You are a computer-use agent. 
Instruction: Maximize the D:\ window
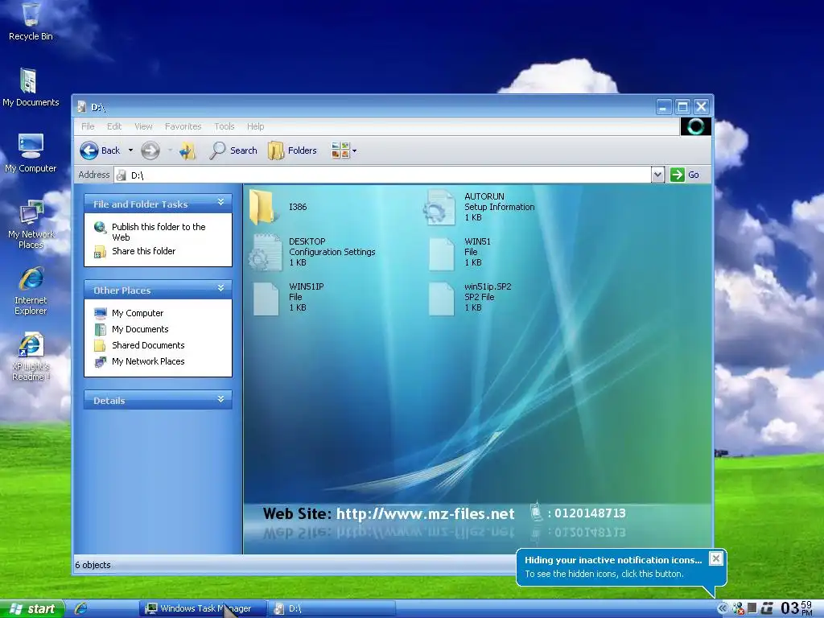click(x=682, y=107)
